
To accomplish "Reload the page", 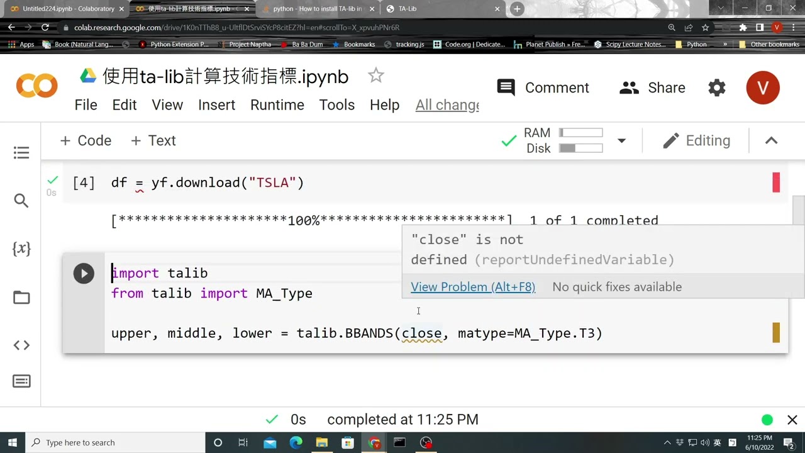I will (x=45, y=28).
